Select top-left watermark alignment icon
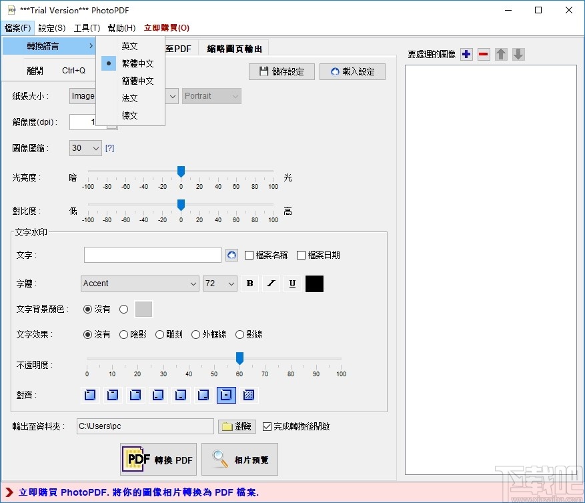The height and width of the screenshot is (503, 585). 89,395
